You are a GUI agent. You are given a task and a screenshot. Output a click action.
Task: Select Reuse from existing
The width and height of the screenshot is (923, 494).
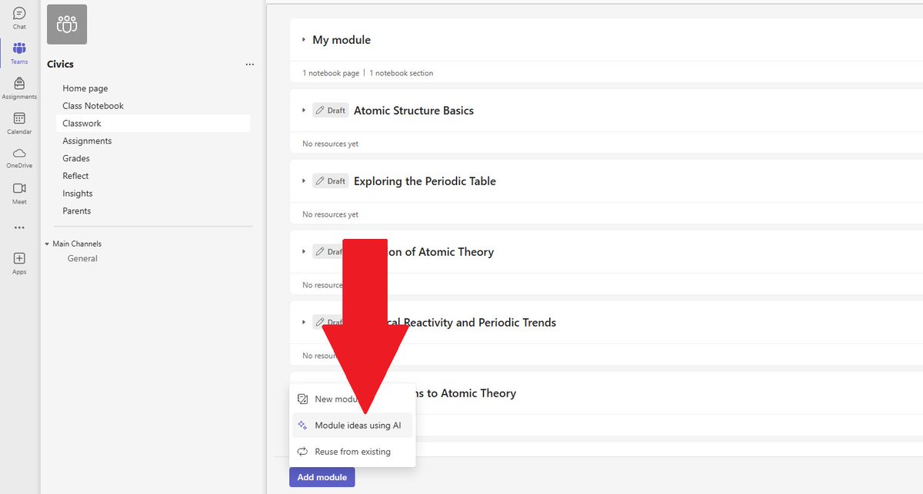355,452
